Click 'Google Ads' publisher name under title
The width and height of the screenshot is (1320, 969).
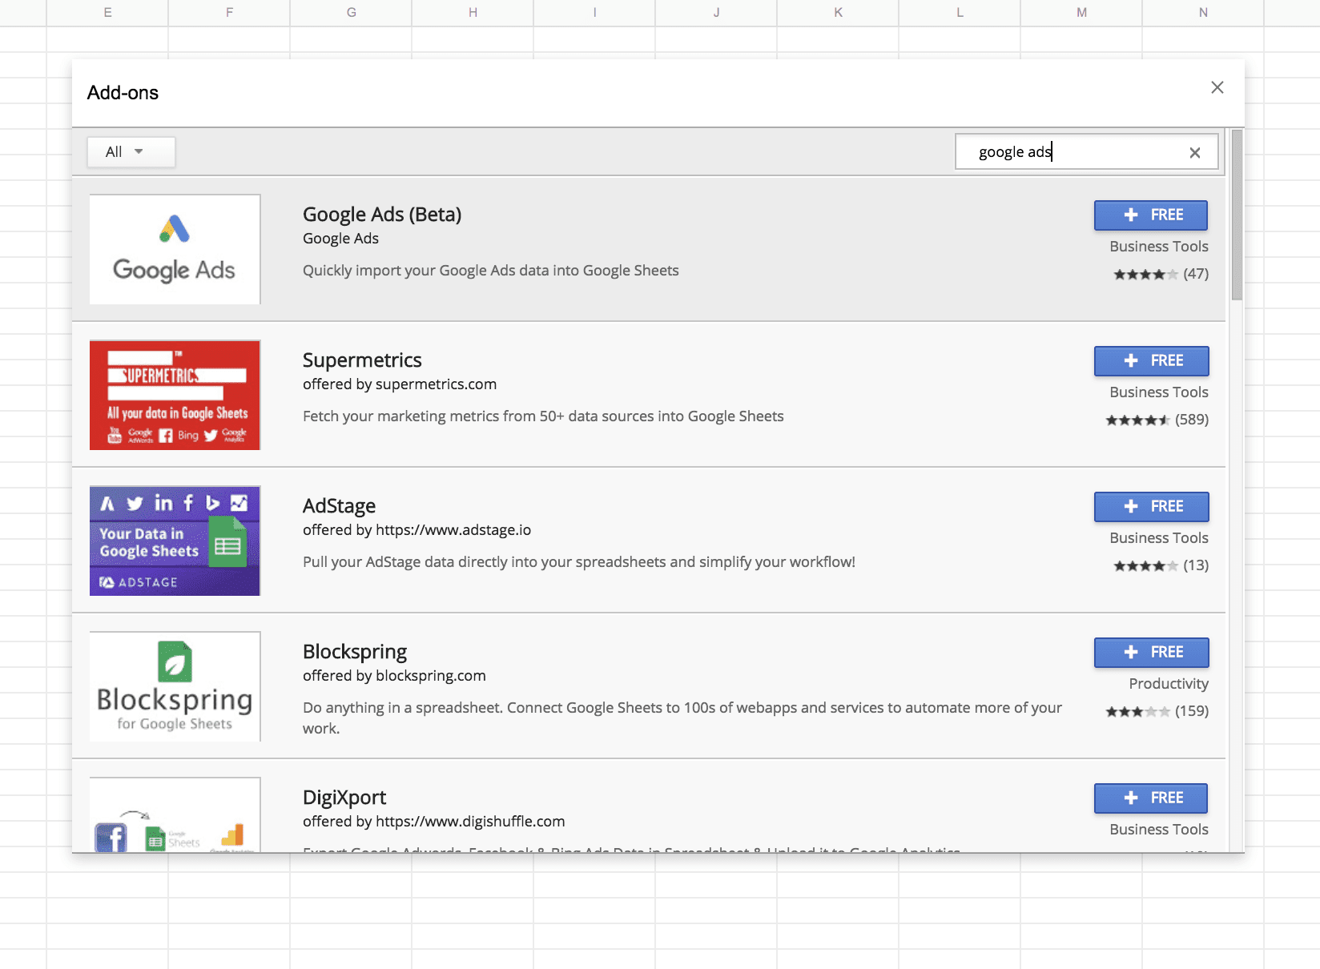pyautogui.click(x=340, y=238)
